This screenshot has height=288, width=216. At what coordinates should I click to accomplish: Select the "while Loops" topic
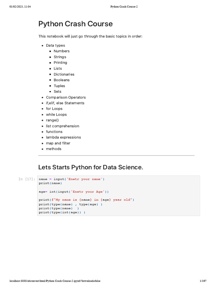(x=56, y=114)
